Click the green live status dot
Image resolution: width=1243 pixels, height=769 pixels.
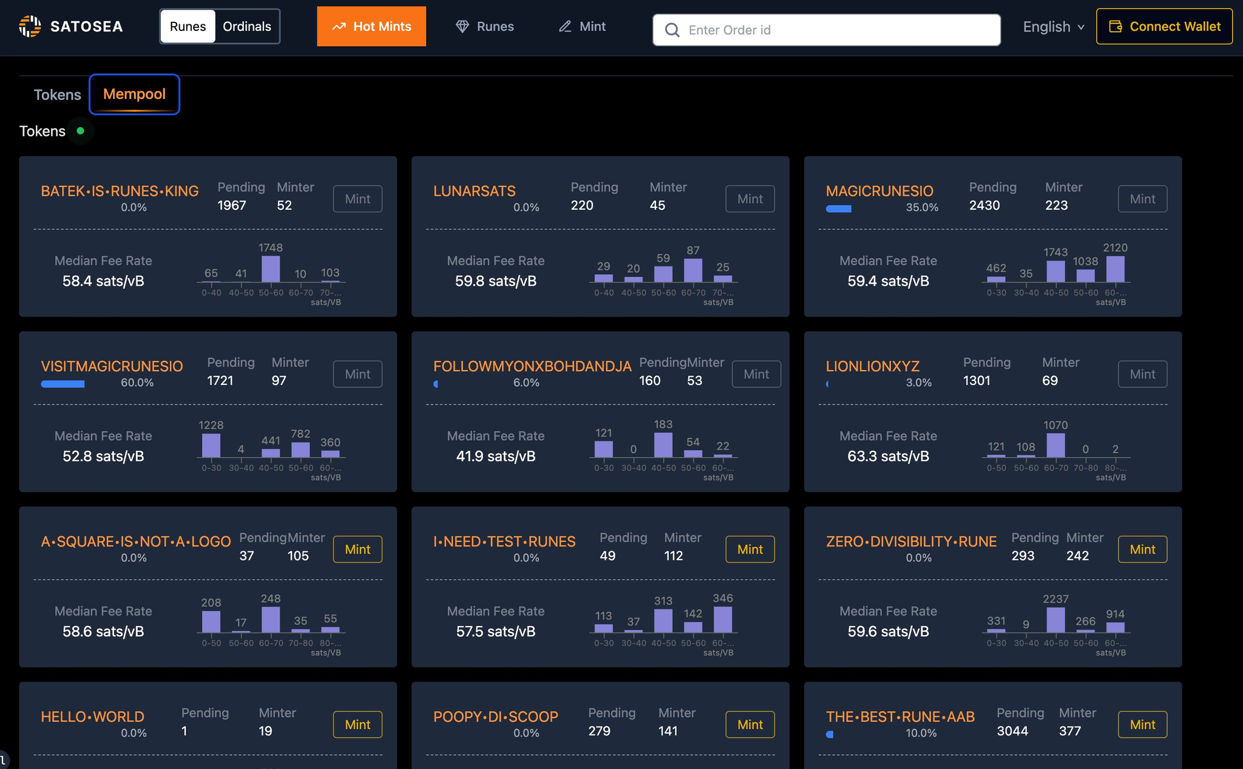pyautogui.click(x=80, y=130)
